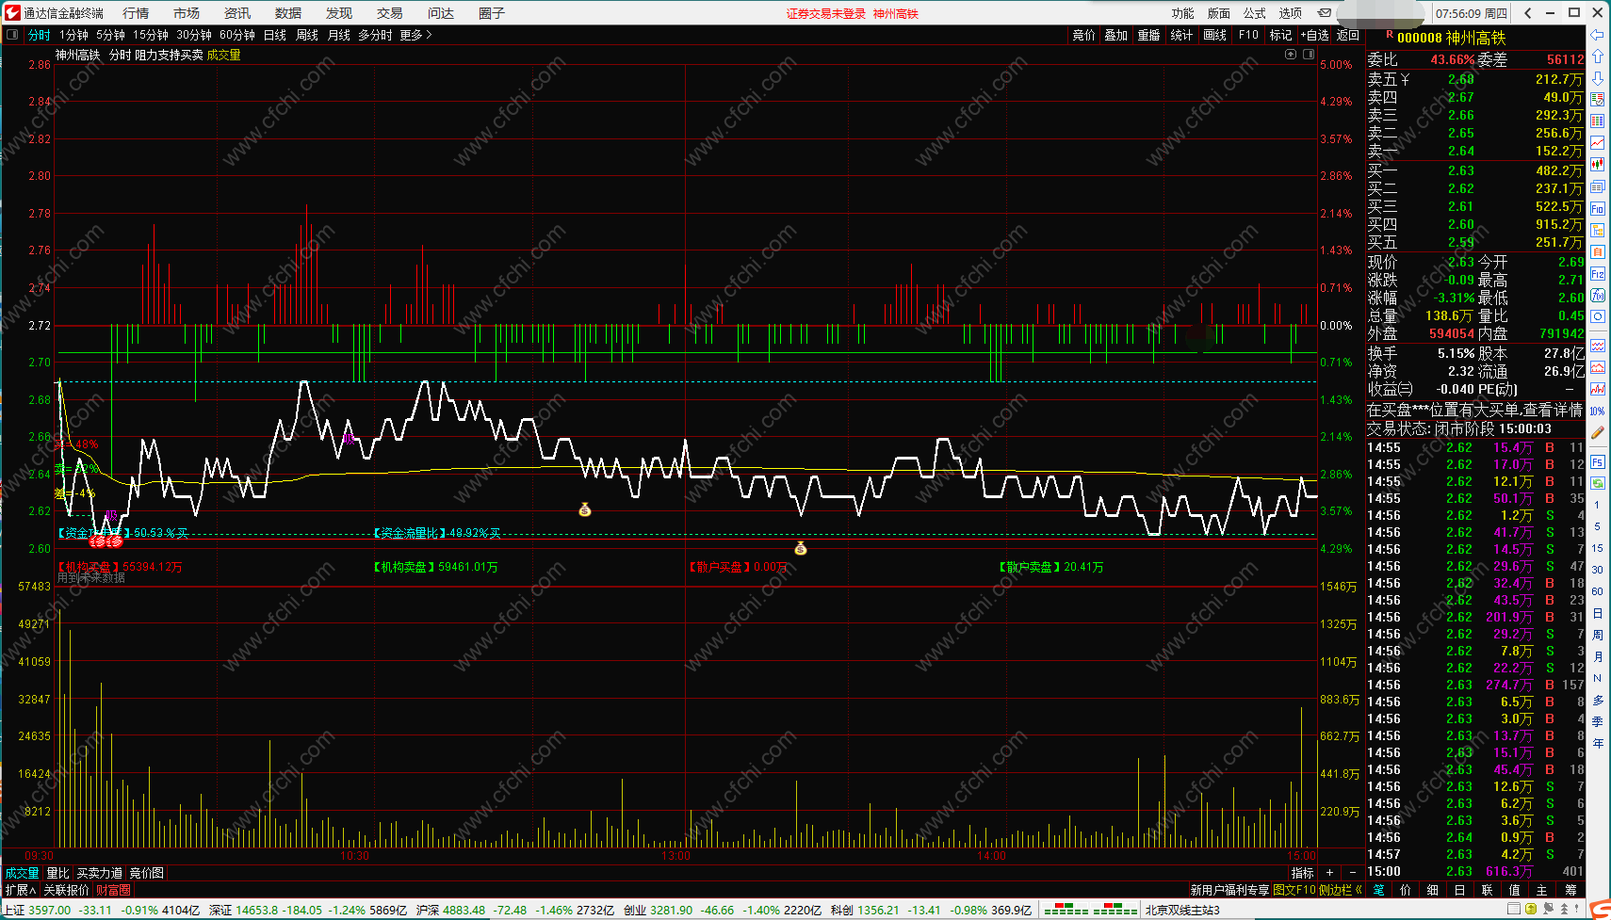Click the plus button beside 指标

(x=1329, y=873)
